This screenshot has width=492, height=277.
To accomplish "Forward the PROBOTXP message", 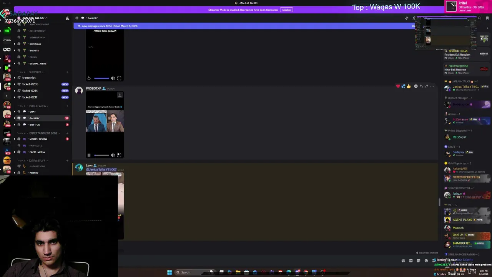I will (427, 86).
